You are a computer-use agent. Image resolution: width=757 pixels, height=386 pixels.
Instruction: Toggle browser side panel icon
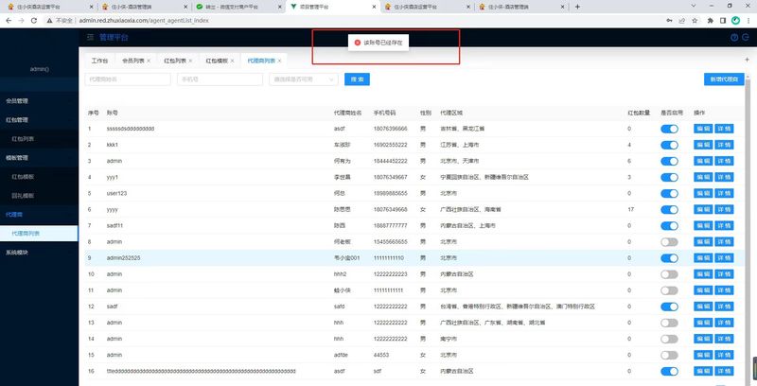coord(723,21)
